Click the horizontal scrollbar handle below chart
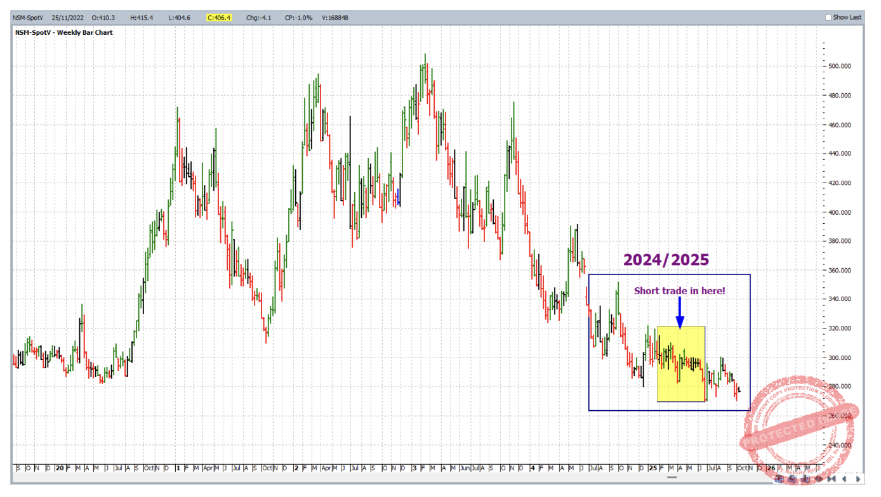The width and height of the screenshot is (881, 497). (x=673, y=477)
